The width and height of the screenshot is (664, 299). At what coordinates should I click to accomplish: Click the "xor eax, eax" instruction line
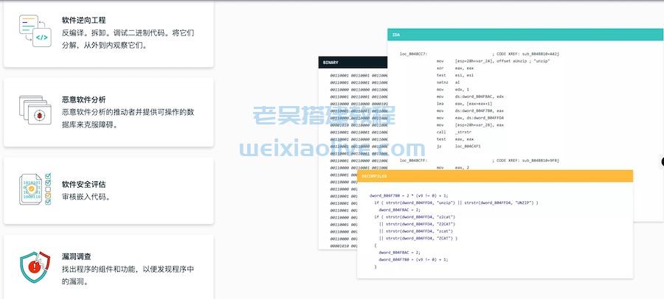(x=455, y=68)
